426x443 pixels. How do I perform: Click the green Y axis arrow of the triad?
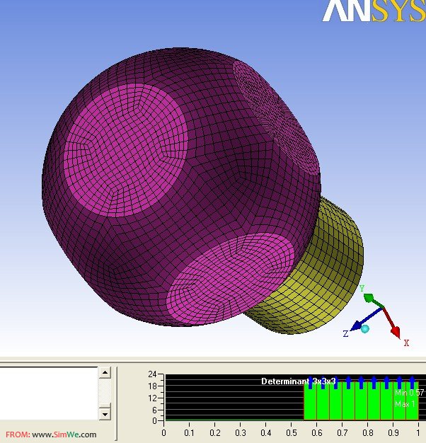pyautogui.click(x=370, y=296)
